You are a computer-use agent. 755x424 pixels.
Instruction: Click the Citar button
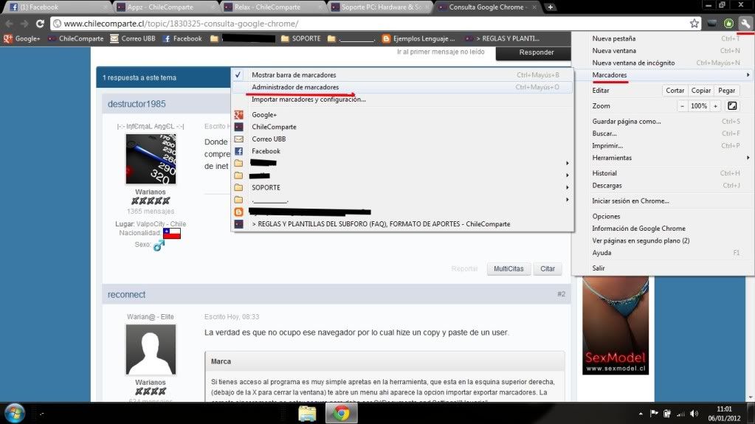547,269
